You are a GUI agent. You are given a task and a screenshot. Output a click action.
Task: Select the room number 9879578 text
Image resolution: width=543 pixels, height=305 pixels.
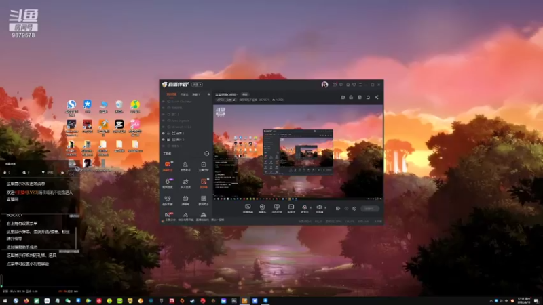[x=23, y=35]
